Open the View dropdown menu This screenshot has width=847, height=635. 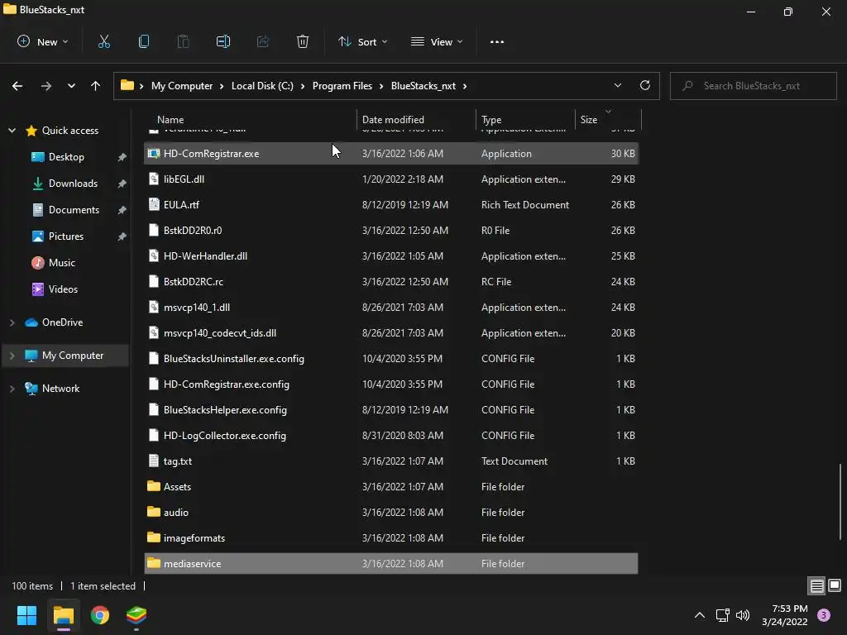pyautogui.click(x=437, y=41)
